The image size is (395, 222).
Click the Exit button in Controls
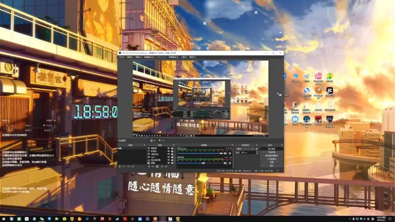tap(271, 166)
